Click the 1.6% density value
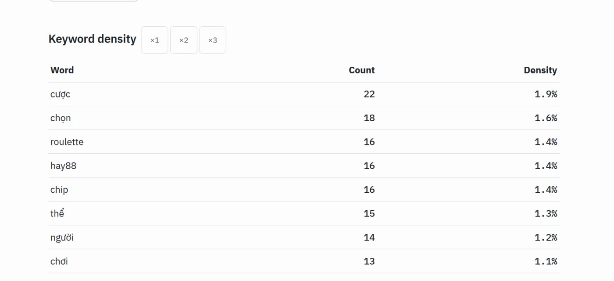The width and height of the screenshot is (614, 281). point(546,118)
